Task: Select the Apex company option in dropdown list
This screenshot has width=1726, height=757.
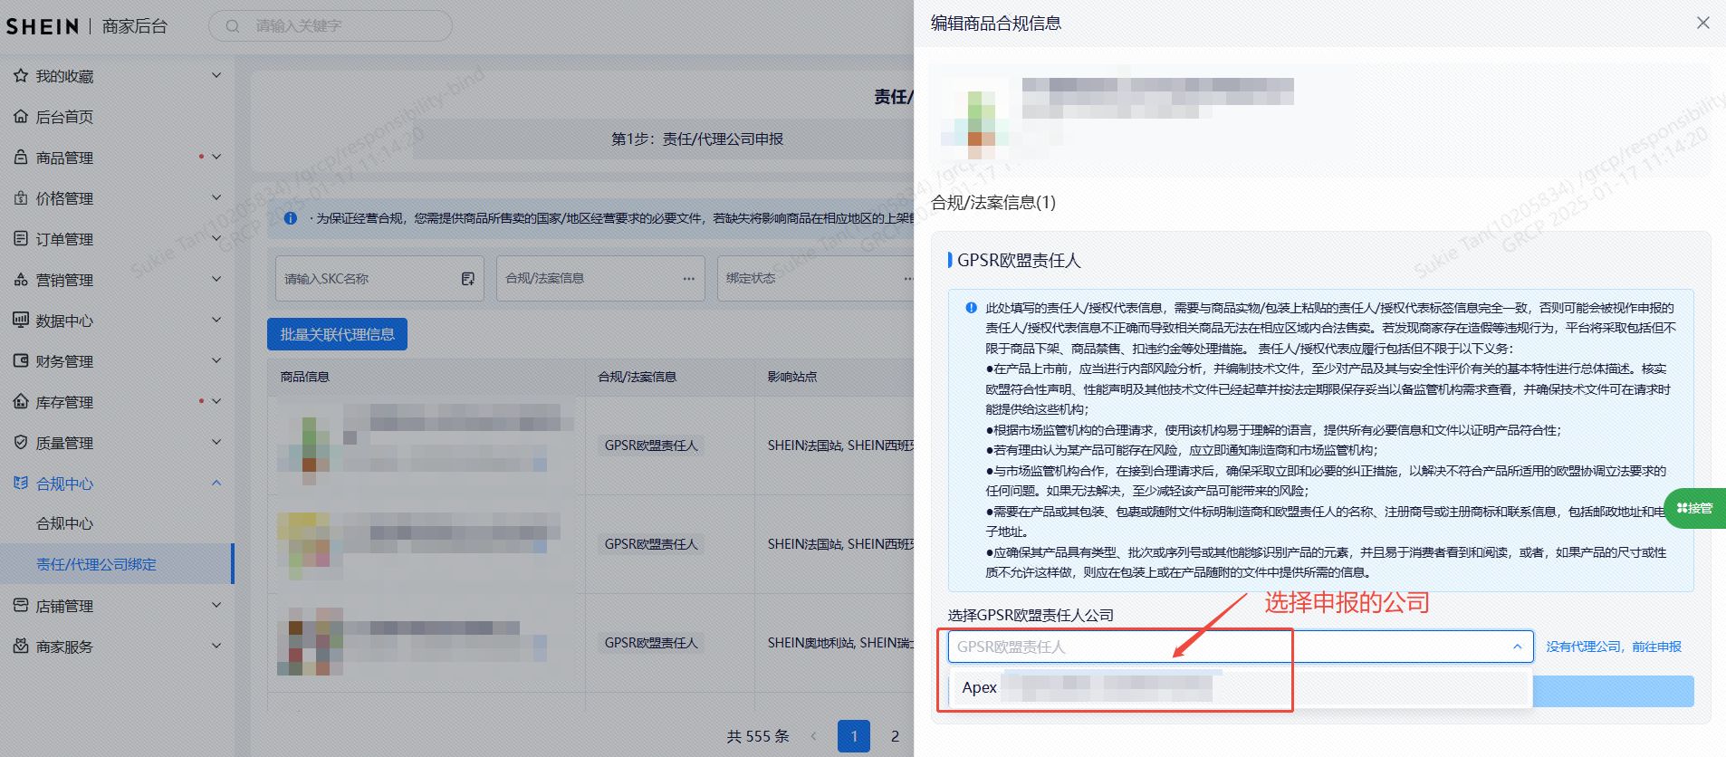Action: [x=1241, y=688]
